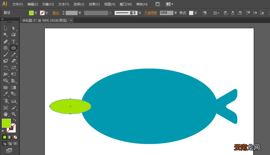Select the Magic Wand tool
The height and width of the screenshot is (155, 270).
coord(5,35)
